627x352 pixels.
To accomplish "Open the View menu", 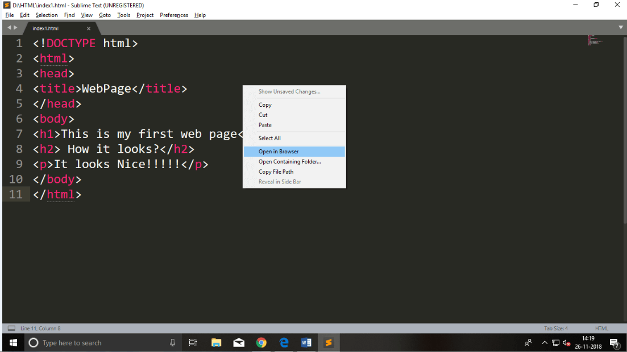I will 87,15.
